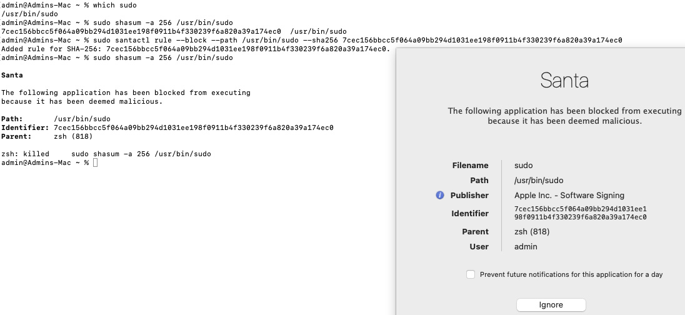Select the SHA-256 identifier hash in the dialog
685x315 pixels.
(580, 213)
